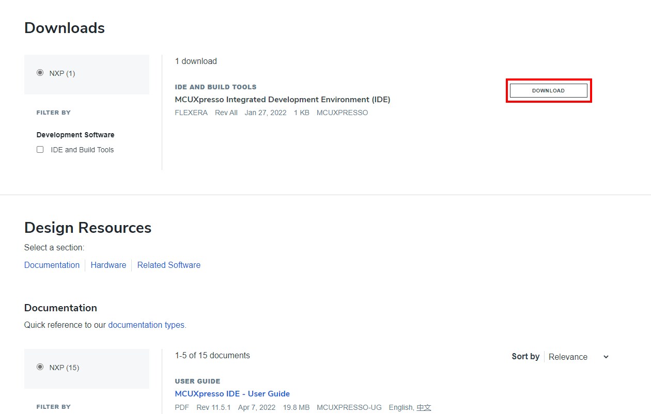Click the MCUXpresso Integrated Development Environment title

coord(282,100)
